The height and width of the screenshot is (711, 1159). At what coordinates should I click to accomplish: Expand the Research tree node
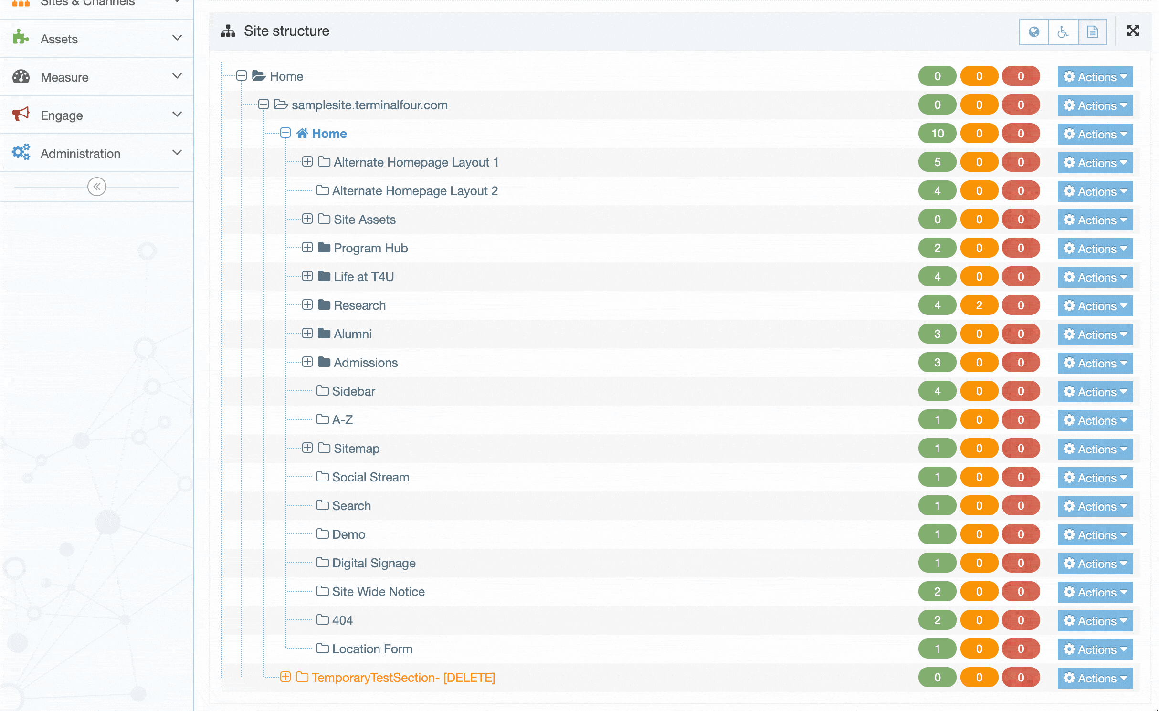coord(307,305)
